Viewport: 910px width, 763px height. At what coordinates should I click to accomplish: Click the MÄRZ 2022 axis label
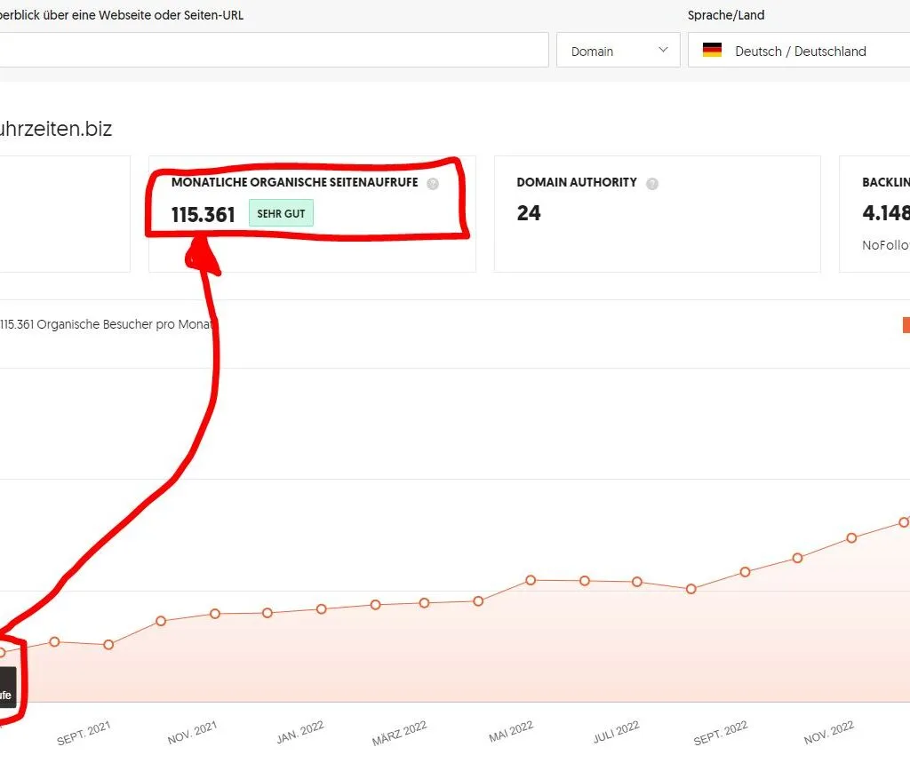pos(399,733)
